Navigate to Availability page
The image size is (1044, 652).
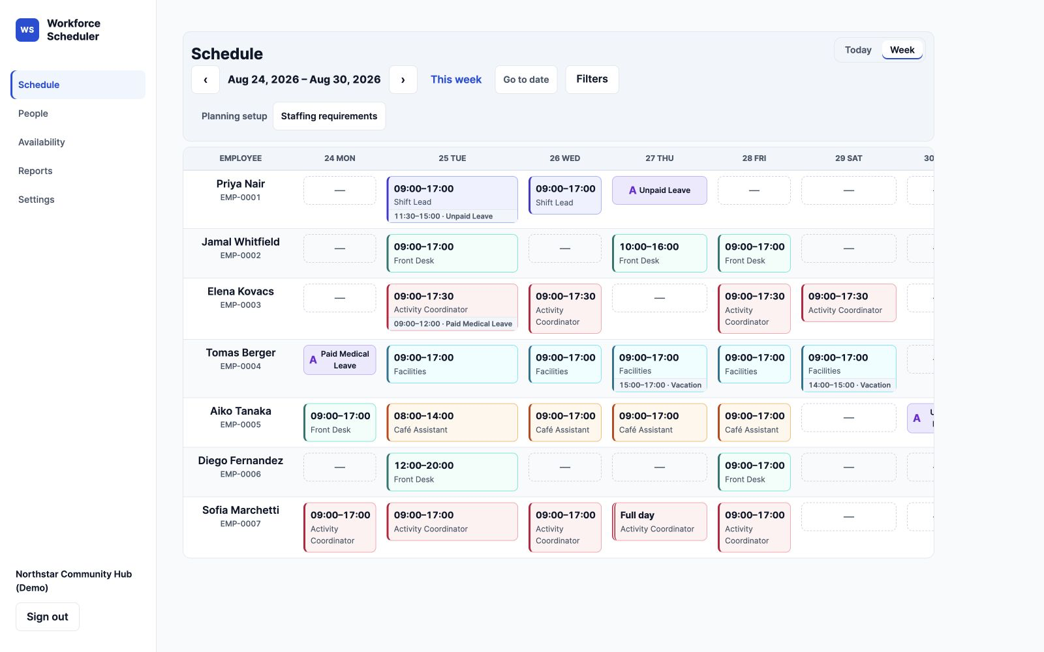tap(78, 142)
